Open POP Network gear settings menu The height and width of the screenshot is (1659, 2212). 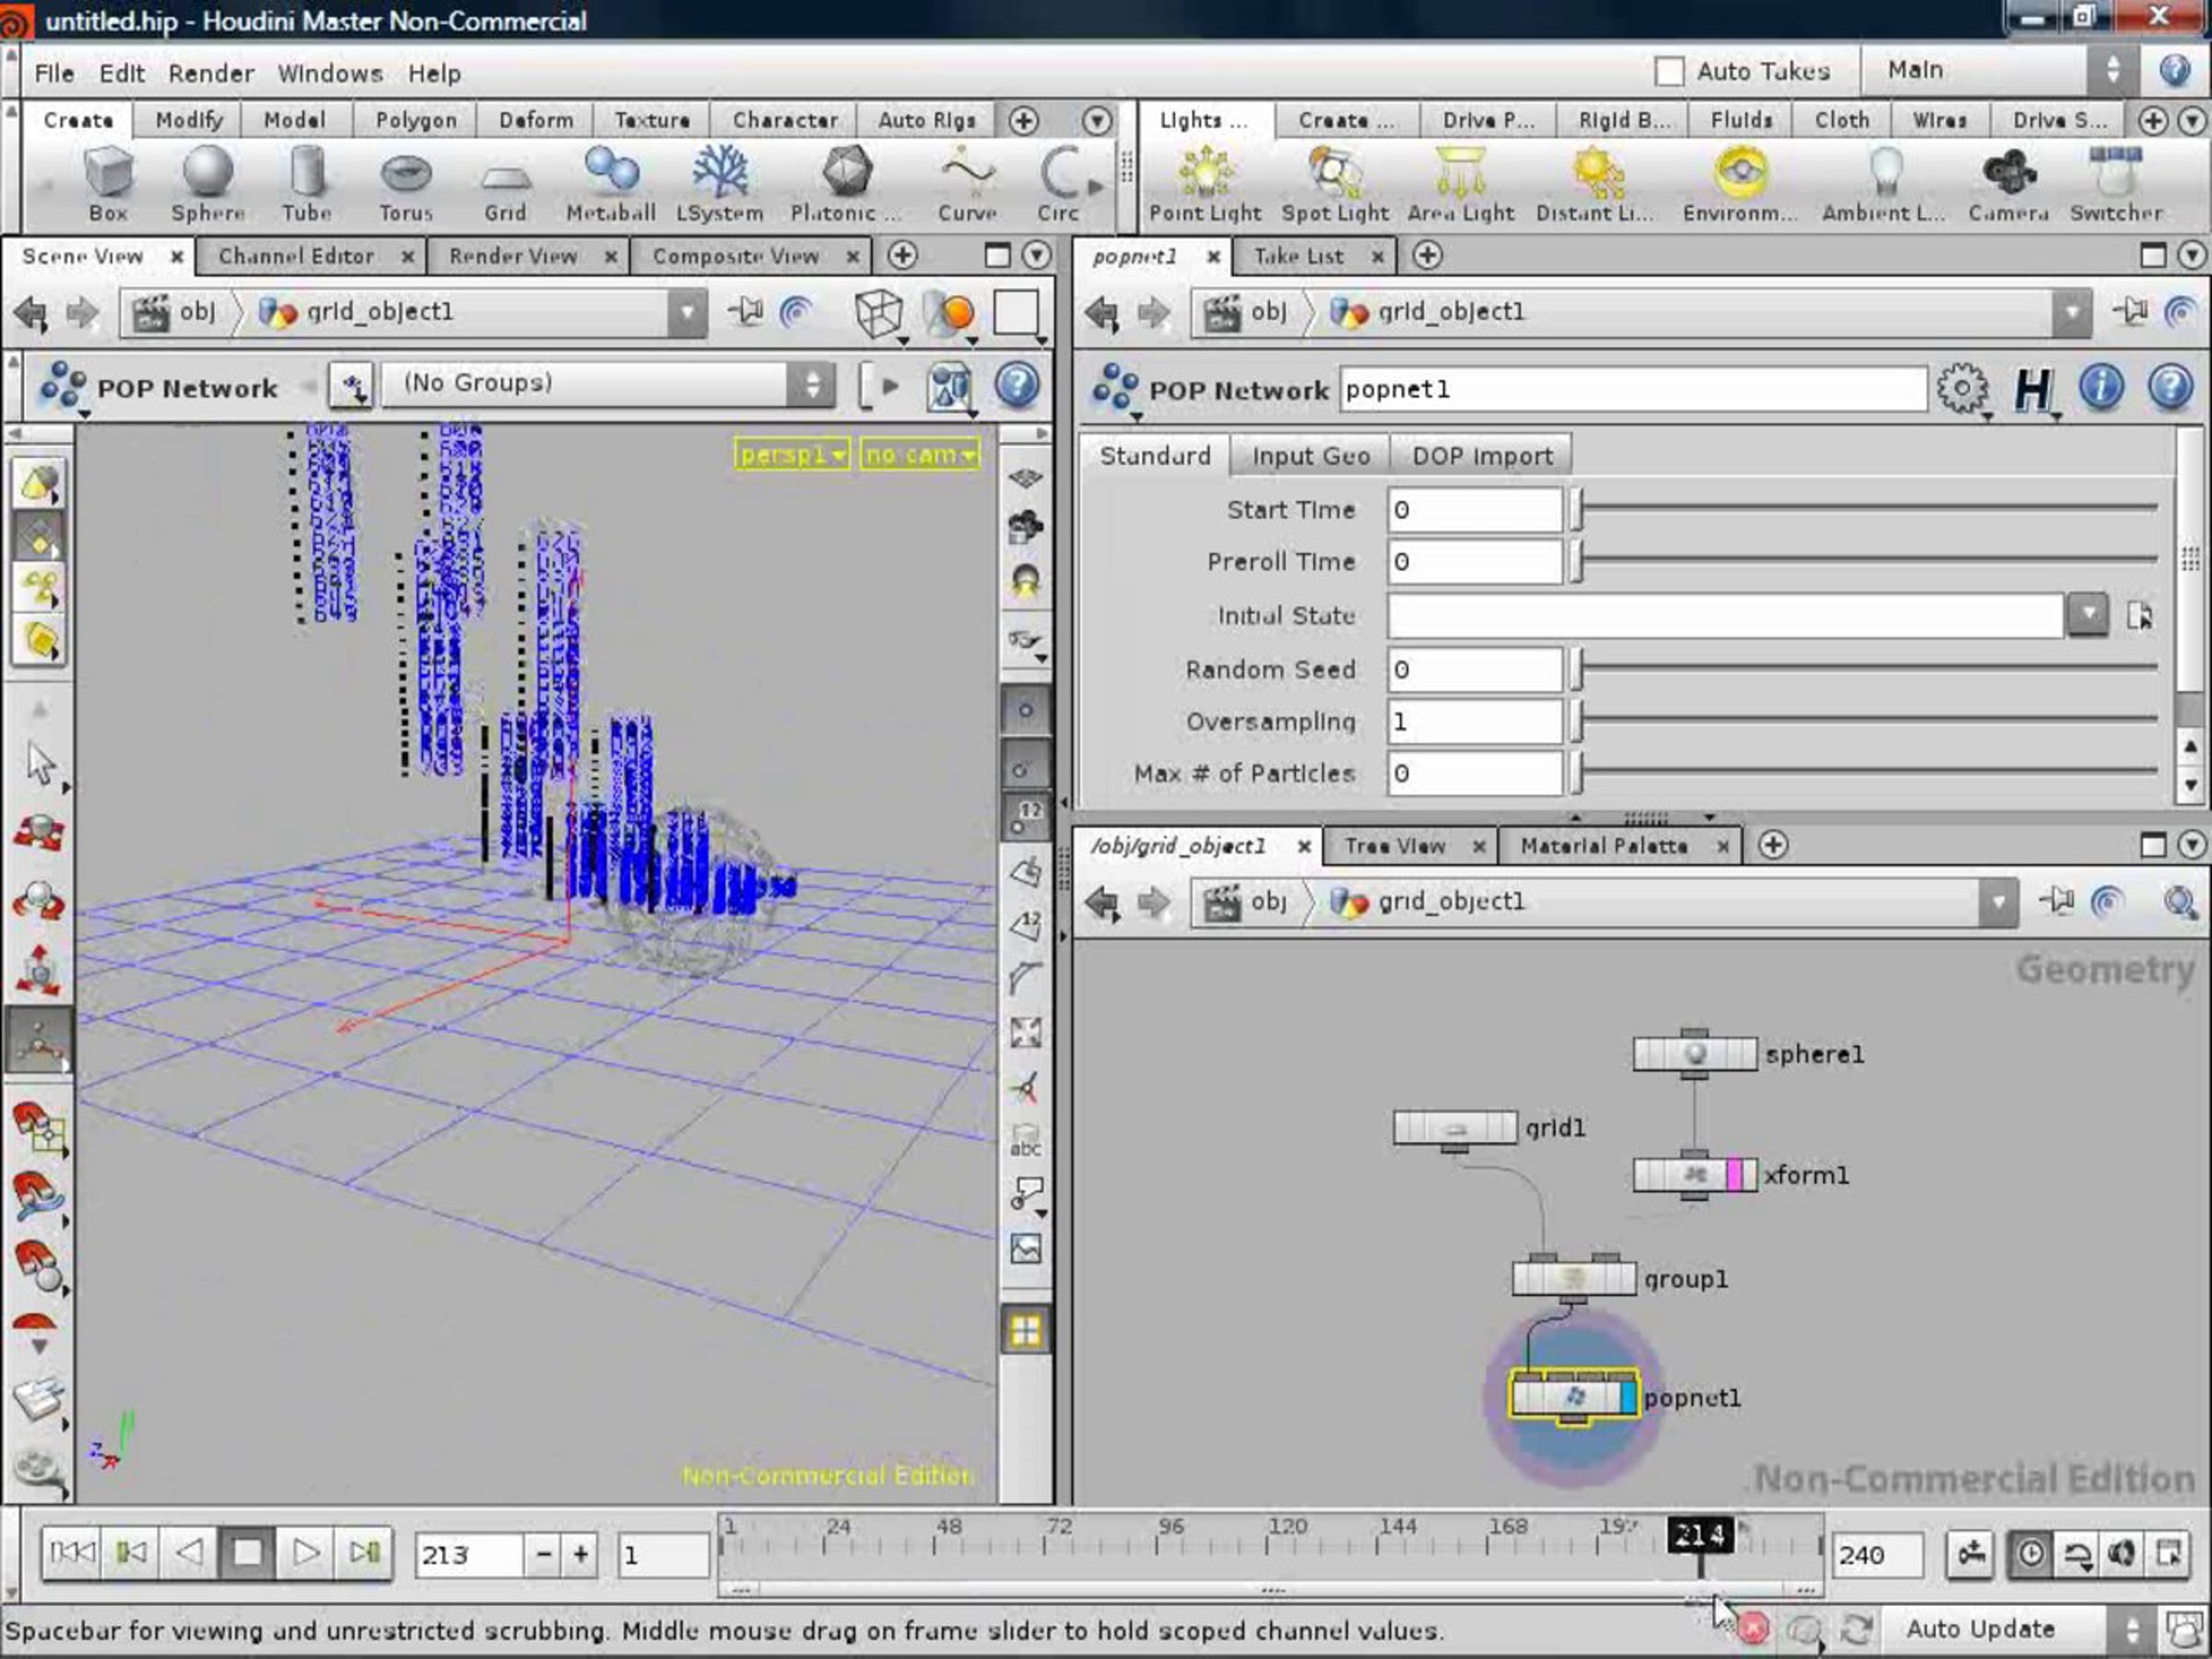(x=1961, y=389)
